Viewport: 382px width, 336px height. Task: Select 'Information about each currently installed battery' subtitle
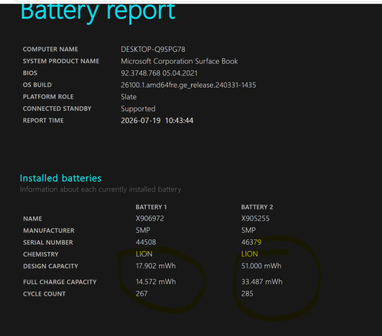[101, 189]
